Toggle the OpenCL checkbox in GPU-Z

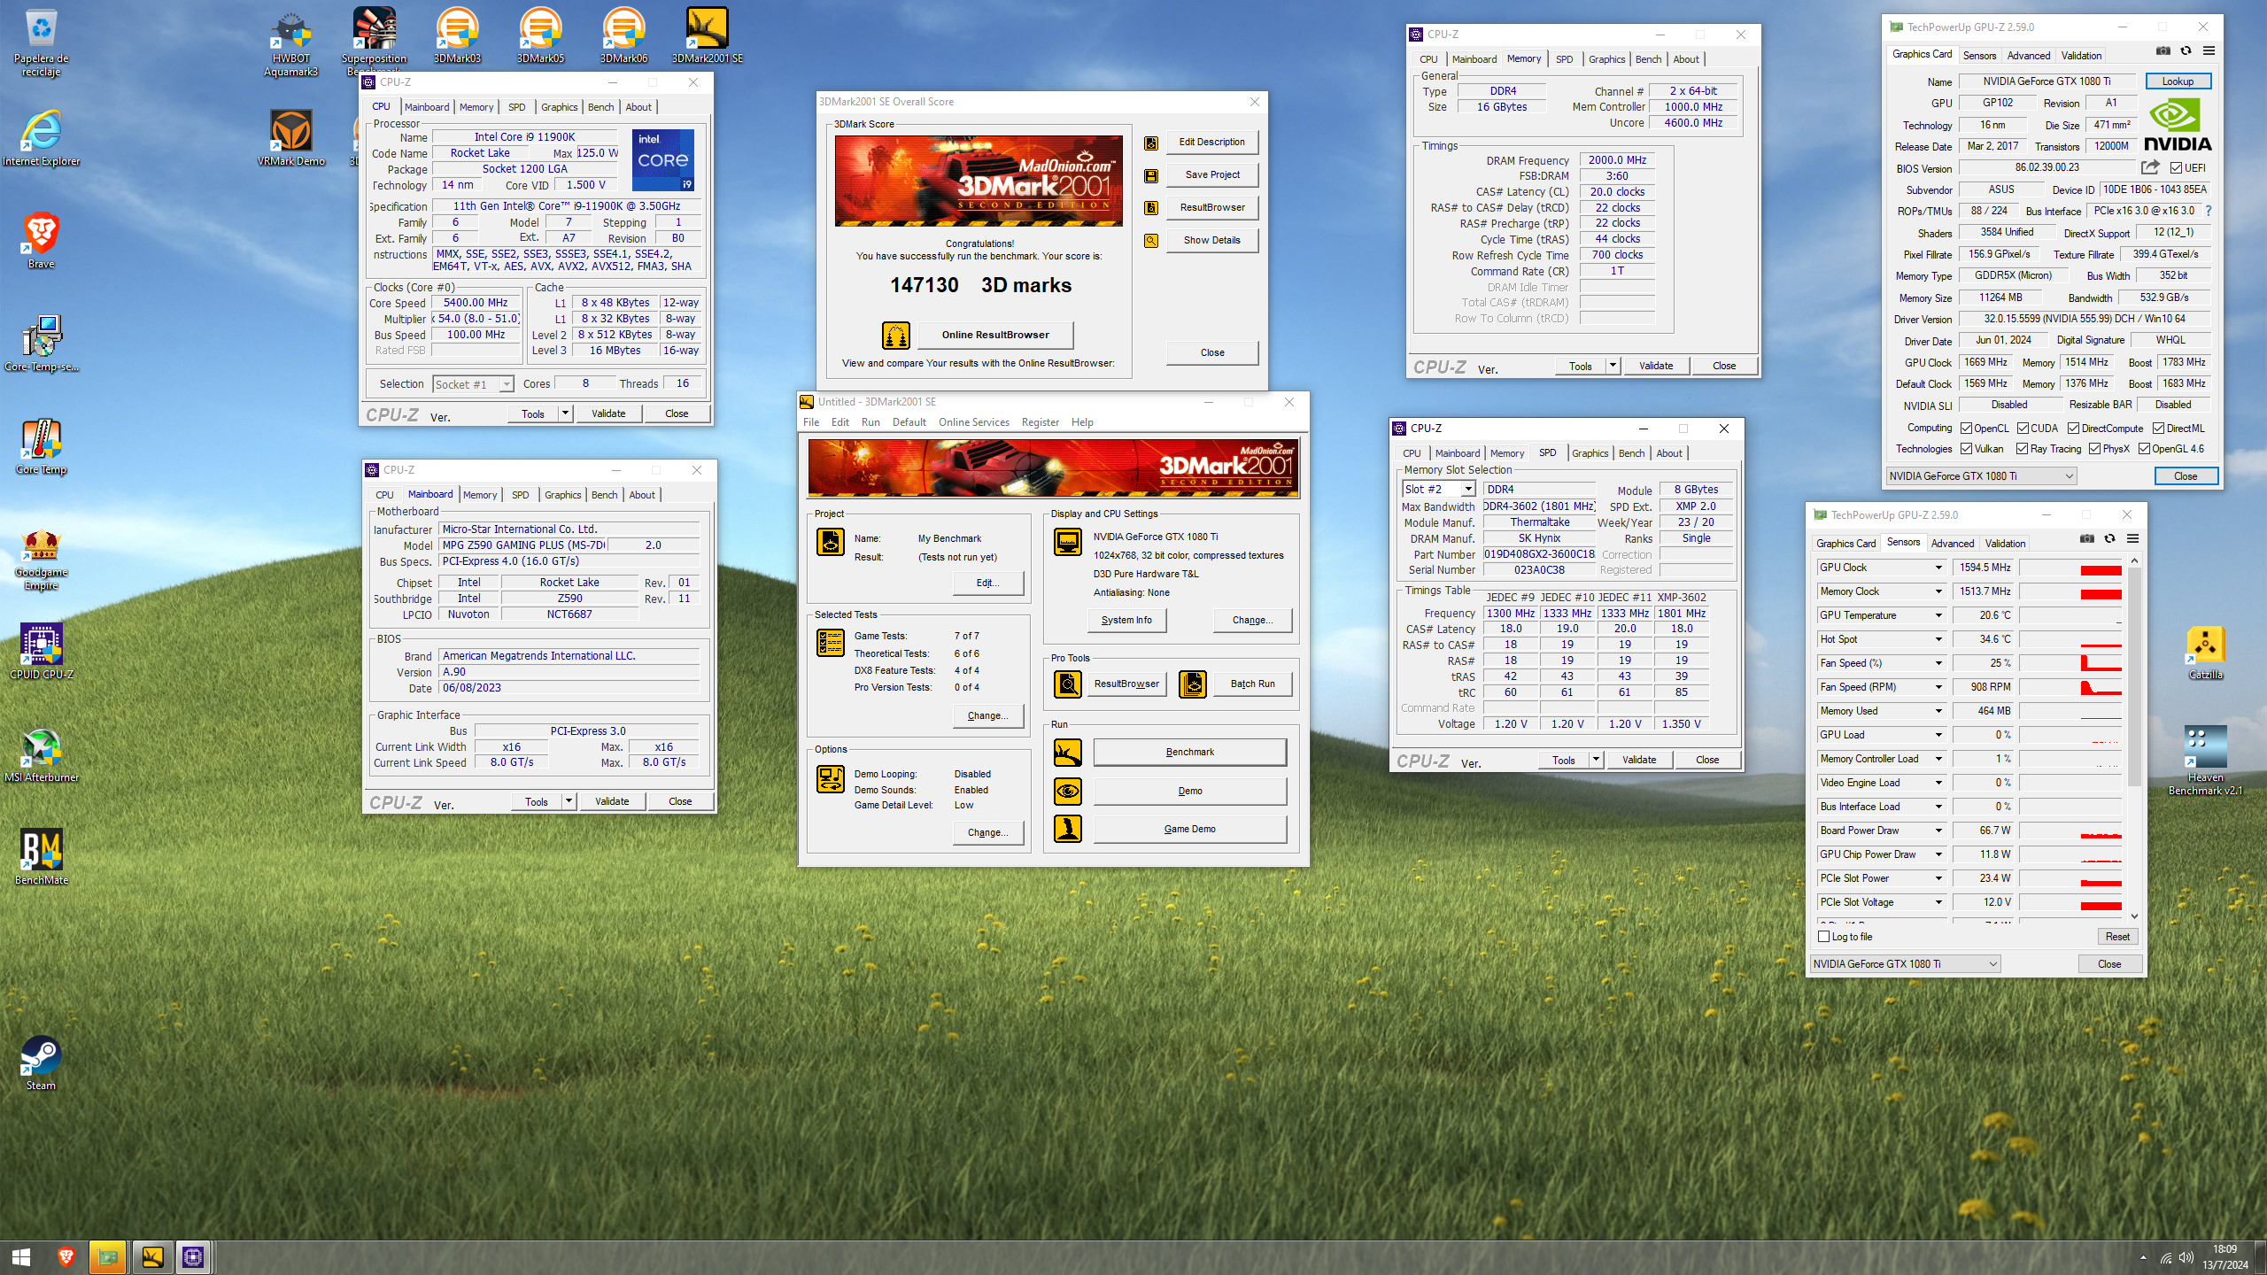tap(1967, 429)
